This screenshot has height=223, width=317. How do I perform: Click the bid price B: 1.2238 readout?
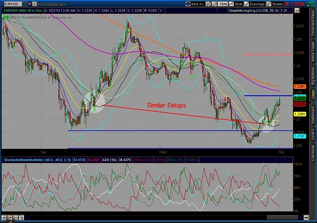(x=295, y=4)
